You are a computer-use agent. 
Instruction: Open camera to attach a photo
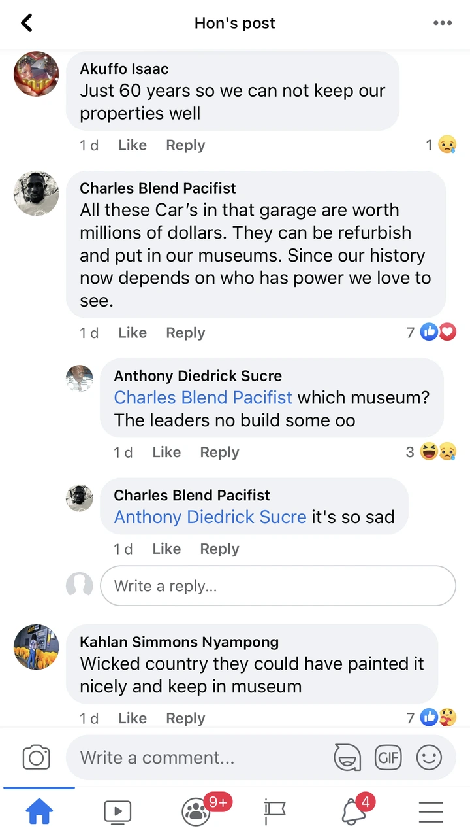[36, 758]
